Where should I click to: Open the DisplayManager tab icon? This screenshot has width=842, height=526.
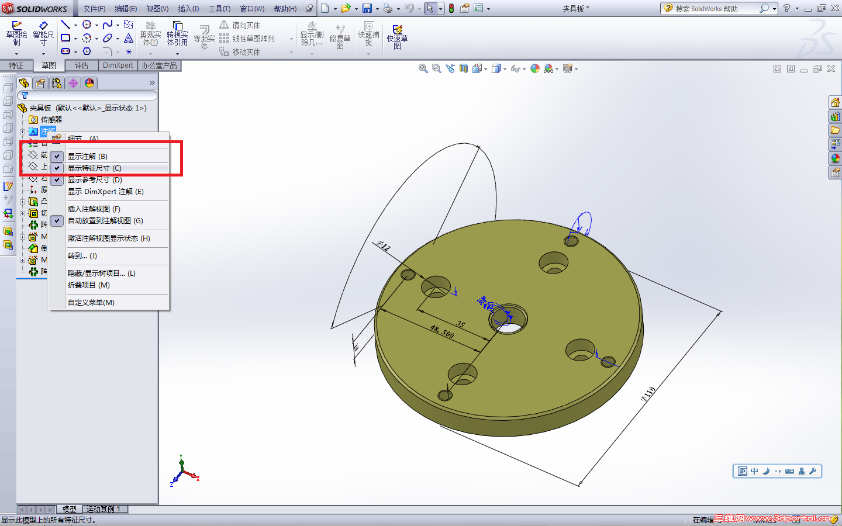click(89, 83)
